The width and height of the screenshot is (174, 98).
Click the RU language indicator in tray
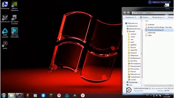click(147, 95)
